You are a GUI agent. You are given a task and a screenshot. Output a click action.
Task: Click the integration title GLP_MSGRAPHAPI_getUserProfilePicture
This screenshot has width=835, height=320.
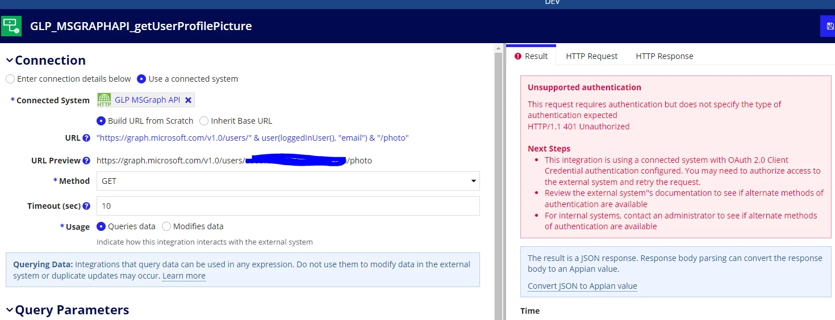141,26
